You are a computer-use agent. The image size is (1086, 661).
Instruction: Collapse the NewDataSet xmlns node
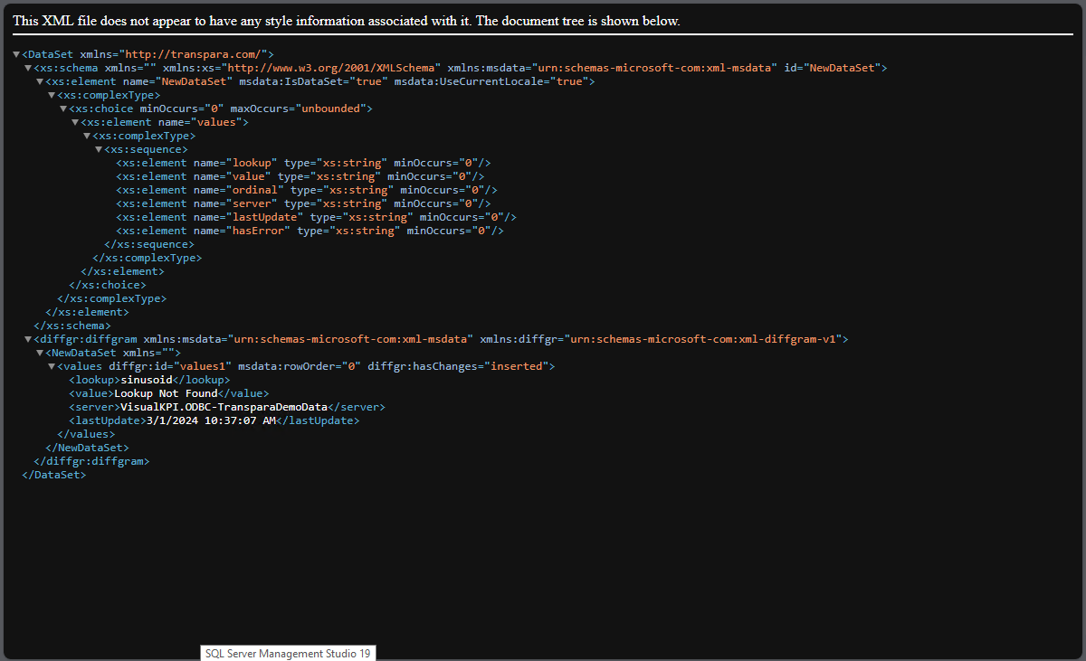pyautogui.click(x=40, y=353)
